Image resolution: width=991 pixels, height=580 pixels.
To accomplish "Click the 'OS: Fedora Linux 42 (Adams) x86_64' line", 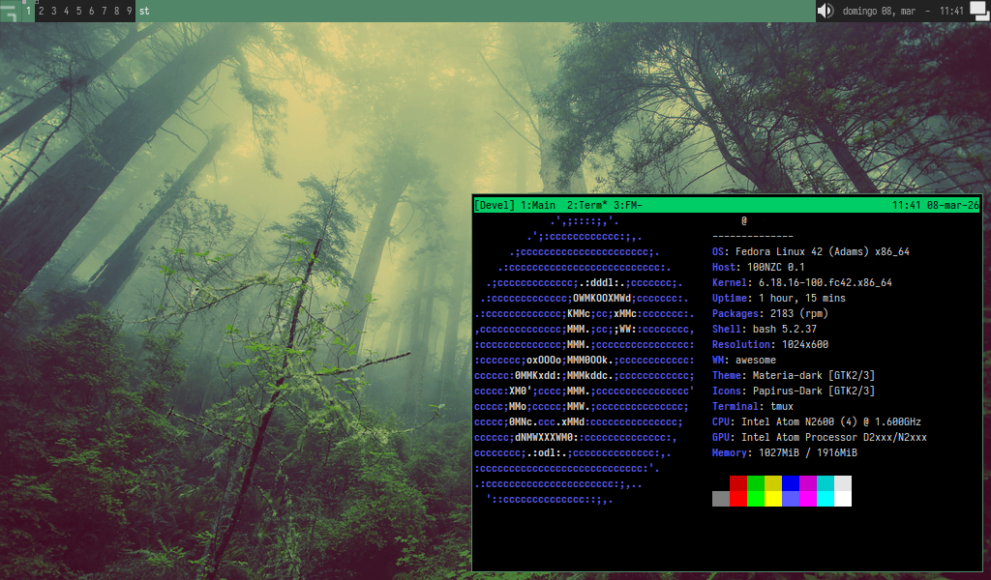I will point(811,252).
